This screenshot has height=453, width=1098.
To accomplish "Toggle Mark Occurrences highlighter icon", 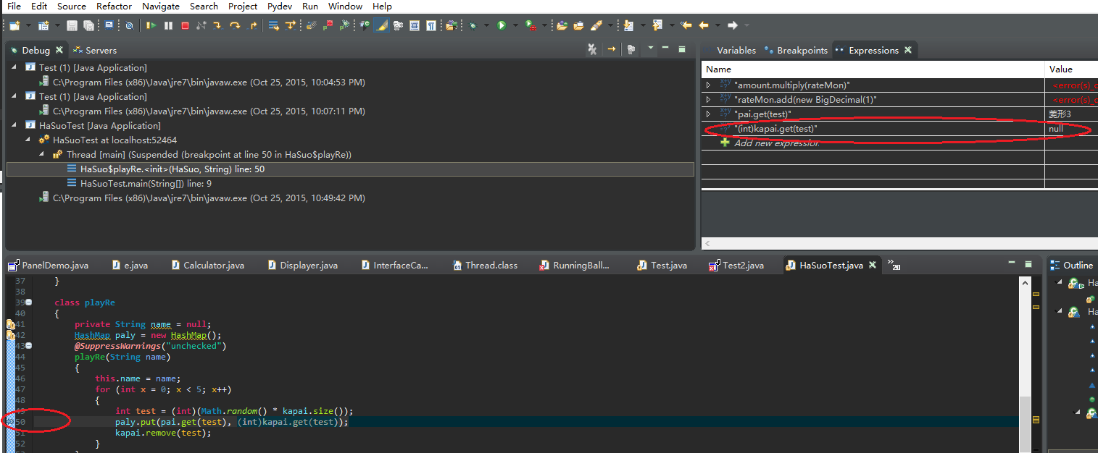I will [x=380, y=25].
